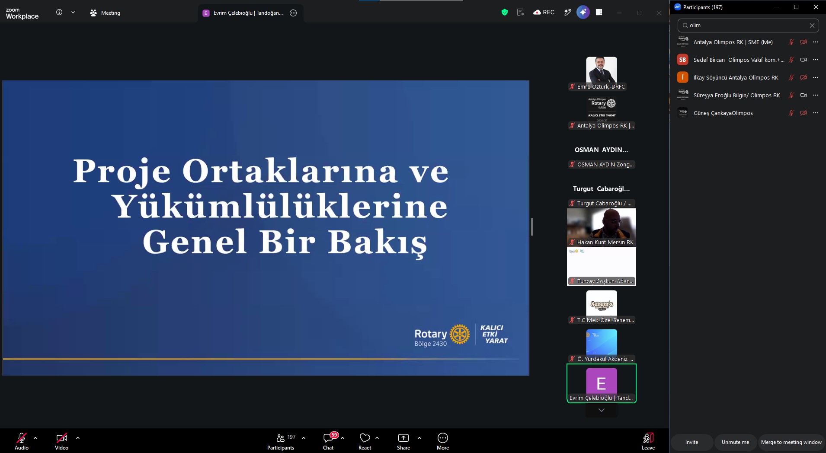Click the REC cloud recording indicator
826x453 pixels.
click(x=544, y=13)
